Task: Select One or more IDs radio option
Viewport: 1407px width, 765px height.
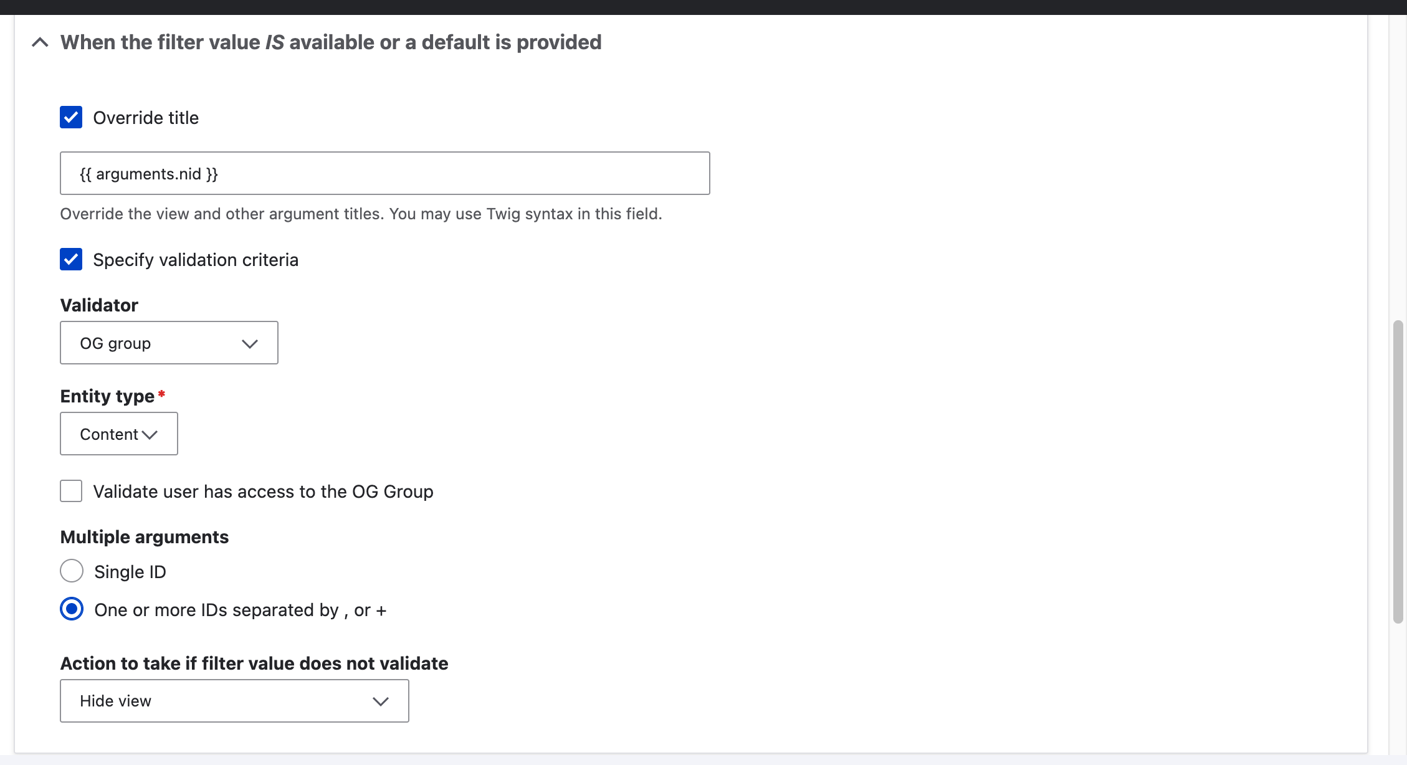Action: click(72, 609)
